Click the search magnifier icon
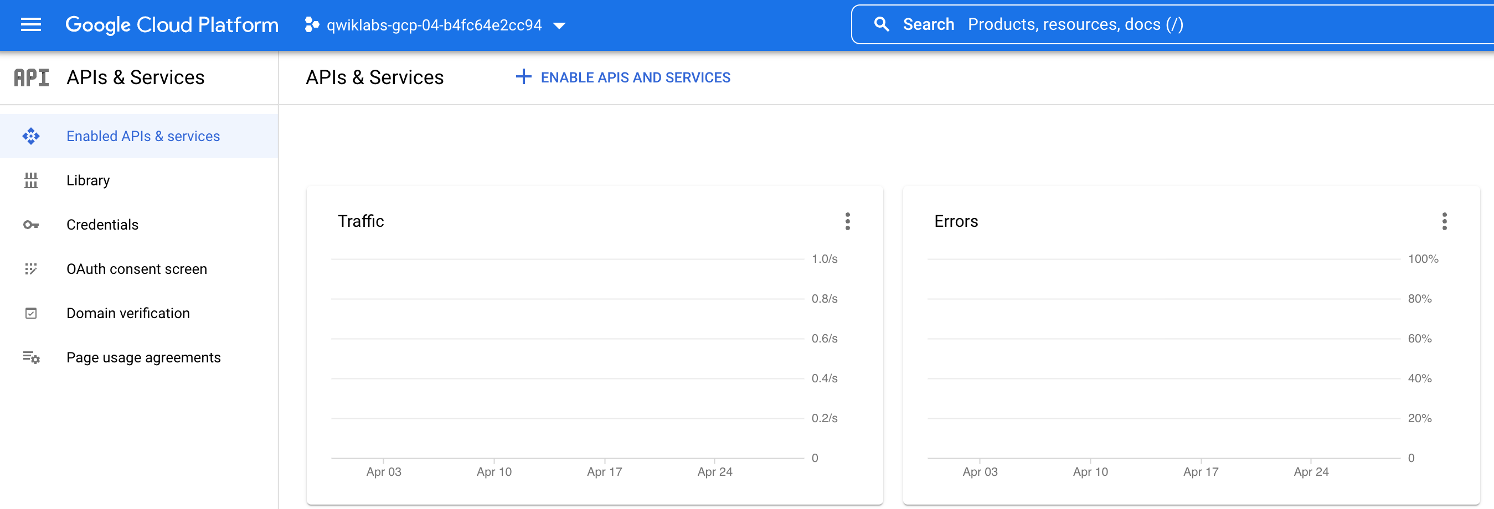Image resolution: width=1494 pixels, height=509 pixels. 882,24
